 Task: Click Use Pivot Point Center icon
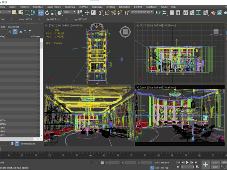tap(80, 13)
